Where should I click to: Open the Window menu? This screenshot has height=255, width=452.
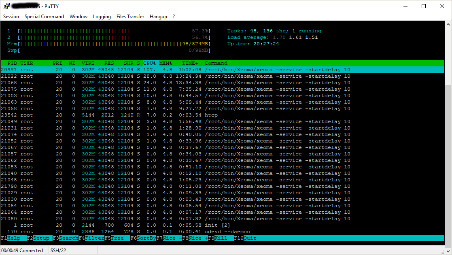79,17
